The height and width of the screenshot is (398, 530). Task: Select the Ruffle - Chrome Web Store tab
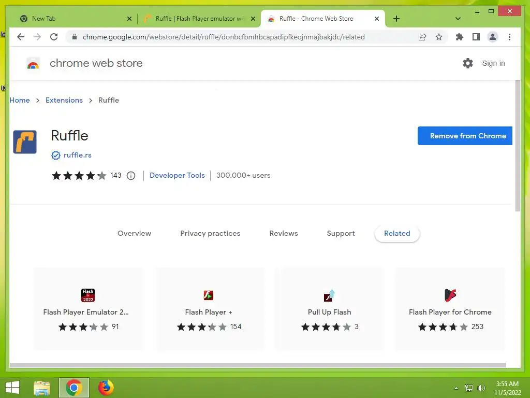click(x=323, y=19)
